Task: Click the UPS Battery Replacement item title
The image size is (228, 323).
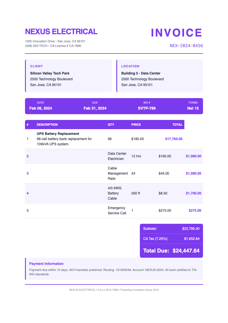Action: point(58,134)
